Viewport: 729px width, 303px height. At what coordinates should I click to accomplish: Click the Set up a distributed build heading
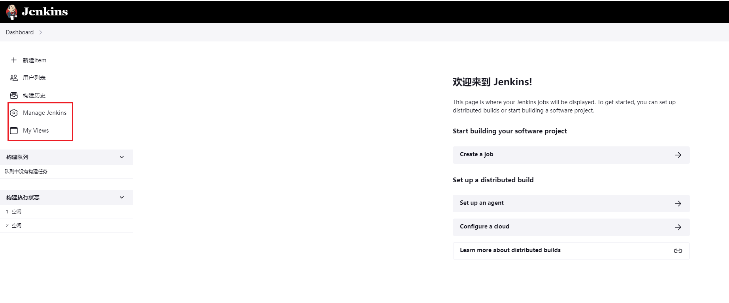(493, 180)
